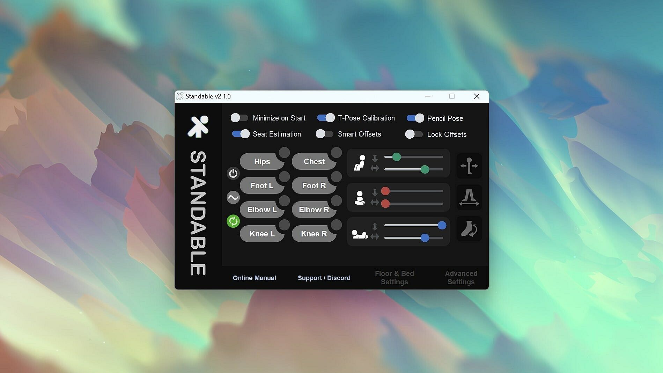Image resolution: width=663 pixels, height=373 pixels.
Task: Click the chair pose vertical slider handle
Action: coord(396,157)
